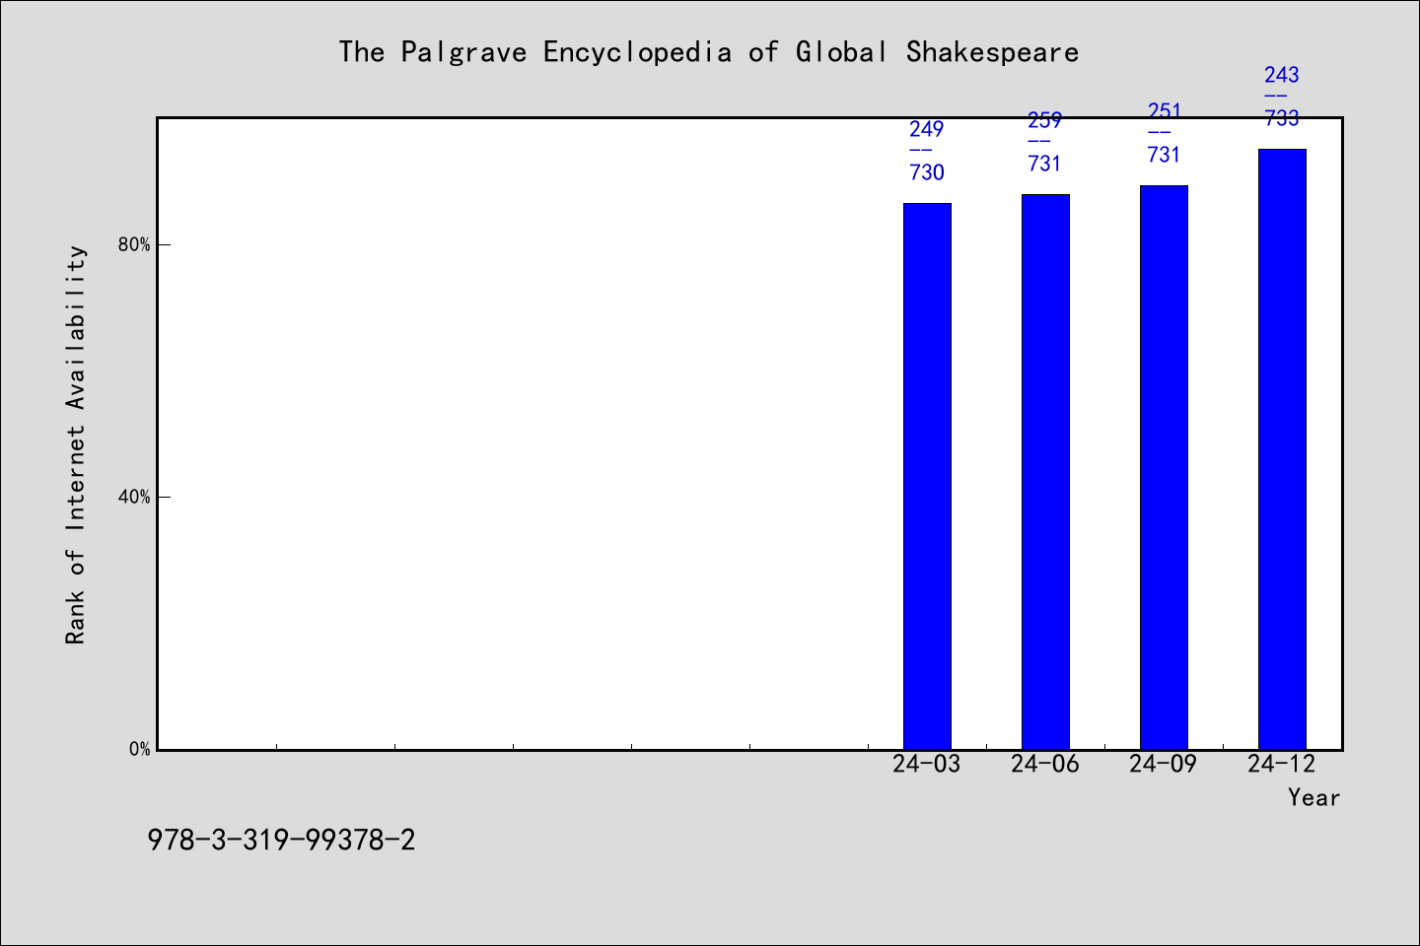Select the blue bar for 24-03
1420x946 pixels.
point(927,476)
